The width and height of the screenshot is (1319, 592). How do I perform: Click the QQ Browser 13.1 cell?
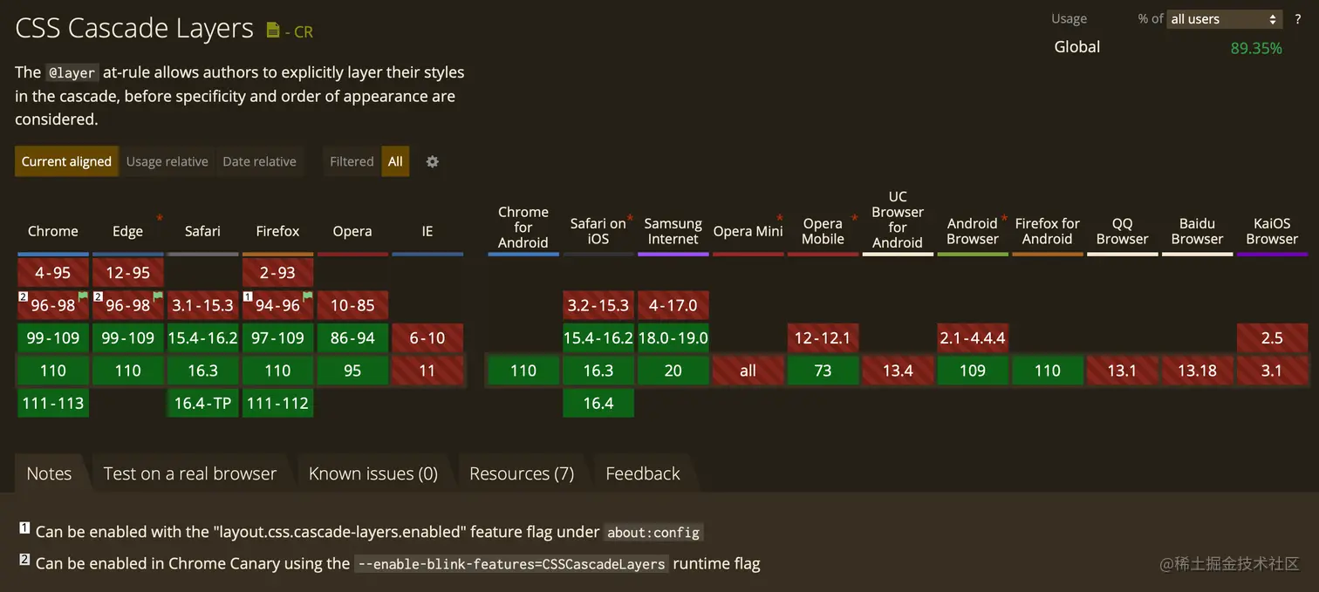[1122, 371]
